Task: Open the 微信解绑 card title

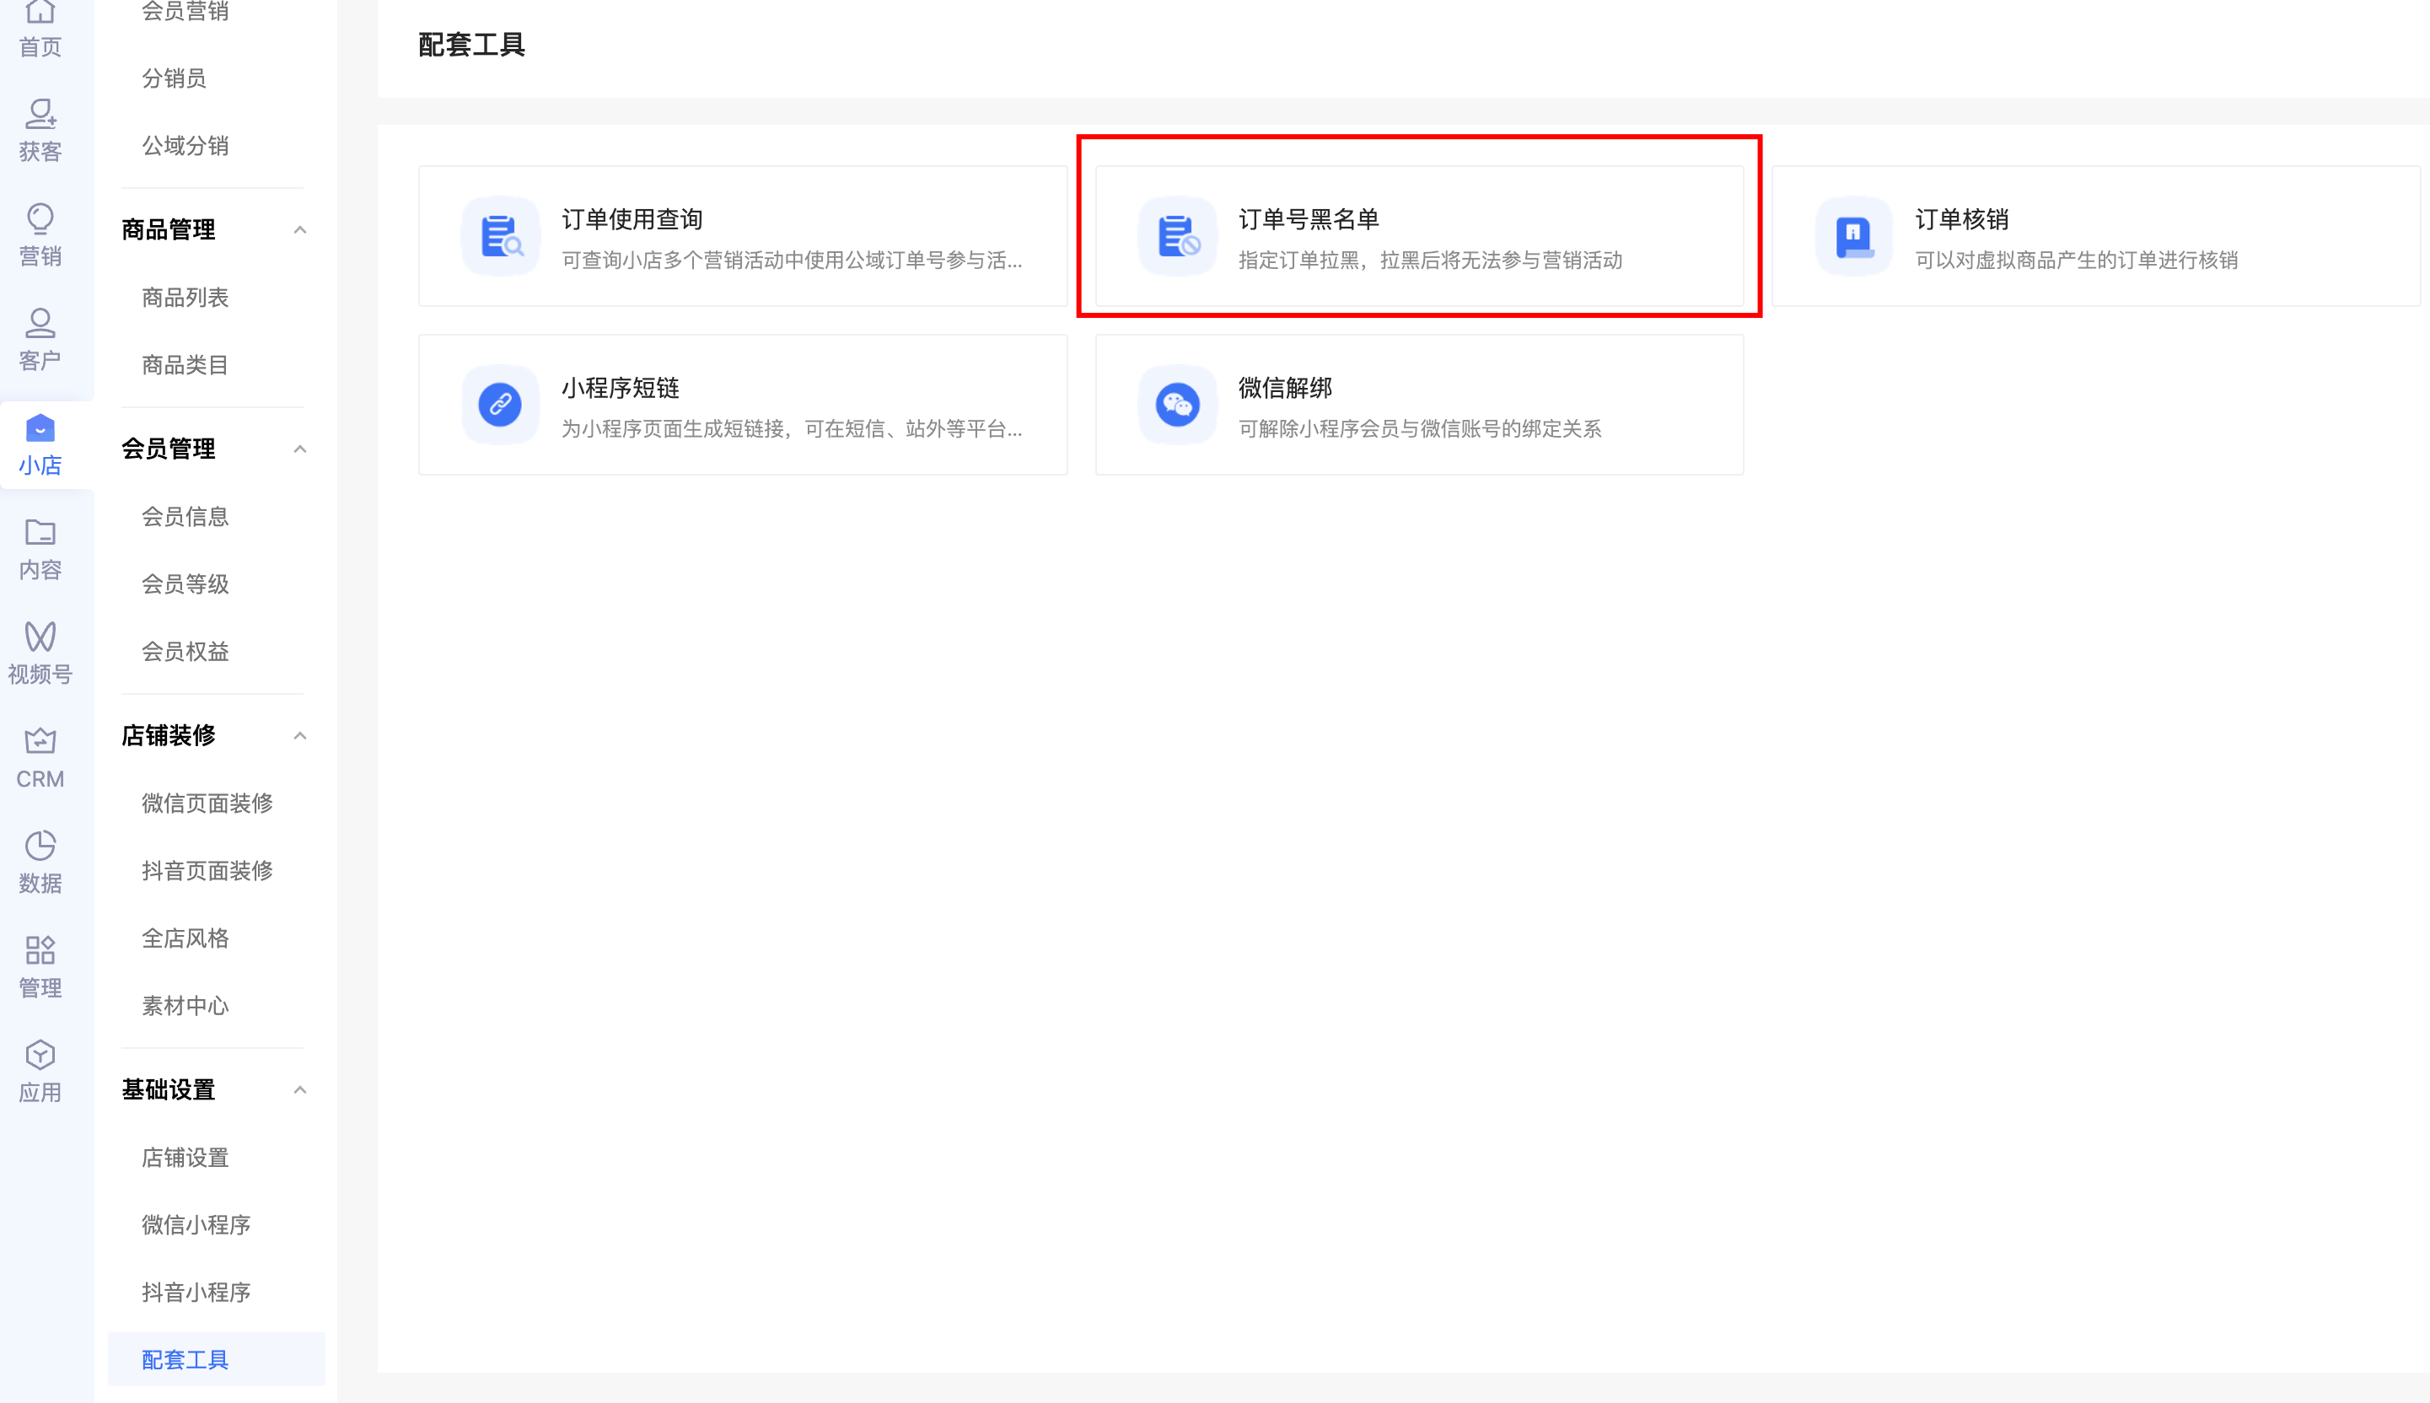Action: point(1285,389)
